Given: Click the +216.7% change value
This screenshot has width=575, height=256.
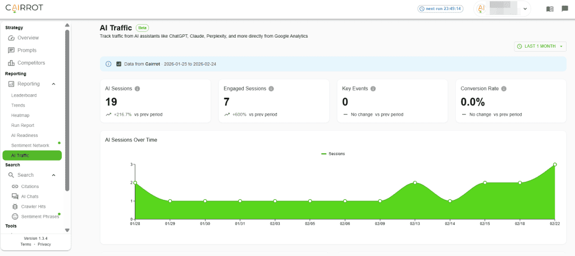Looking at the screenshot, I should tap(124, 115).
